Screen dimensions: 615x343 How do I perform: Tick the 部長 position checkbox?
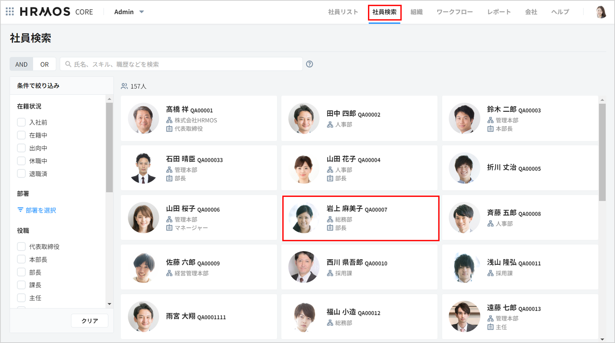21,272
